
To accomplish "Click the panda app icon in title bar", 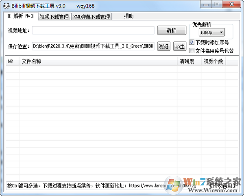I will pos(6,6).
